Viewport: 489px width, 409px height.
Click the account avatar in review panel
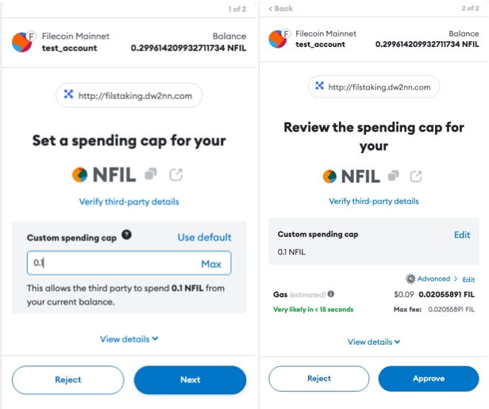click(x=278, y=39)
